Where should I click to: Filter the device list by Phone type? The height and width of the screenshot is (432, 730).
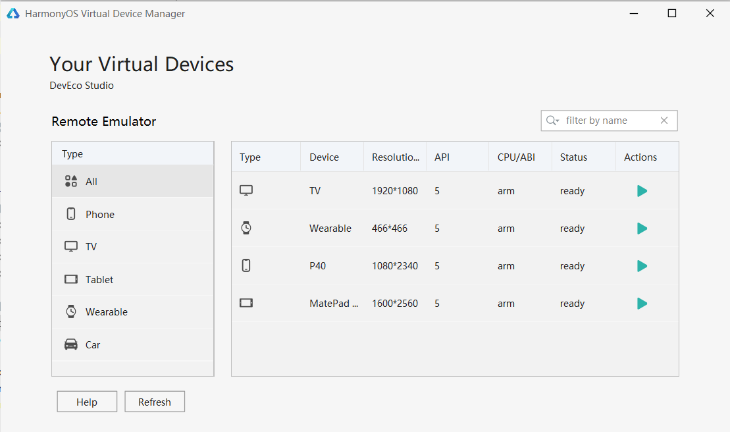(133, 214)
